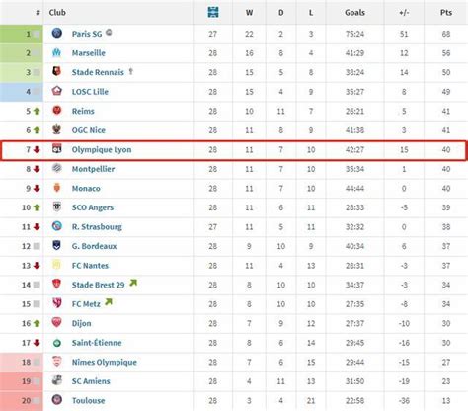The width and height of the screenshot is (468, 411).
Task: Click the Paris SG club crest icon
Action: 57,33
